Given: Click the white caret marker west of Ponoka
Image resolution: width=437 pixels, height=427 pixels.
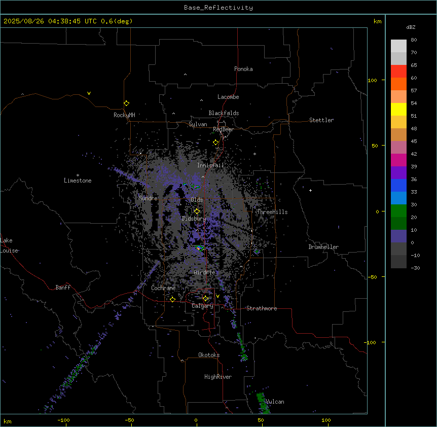Looking at the screenshot, I should click(185, 75).
